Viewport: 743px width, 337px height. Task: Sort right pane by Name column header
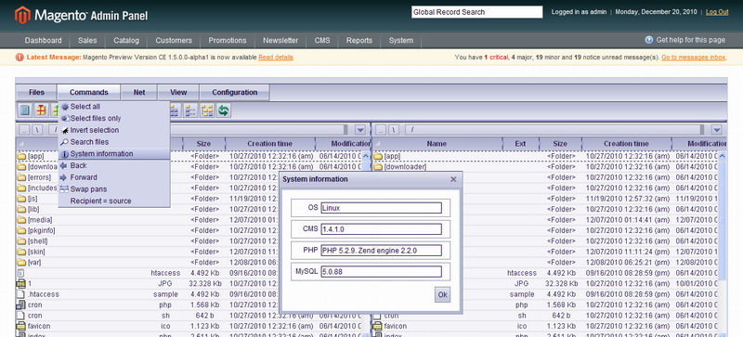pyautogui.click(x=437, y=144)
